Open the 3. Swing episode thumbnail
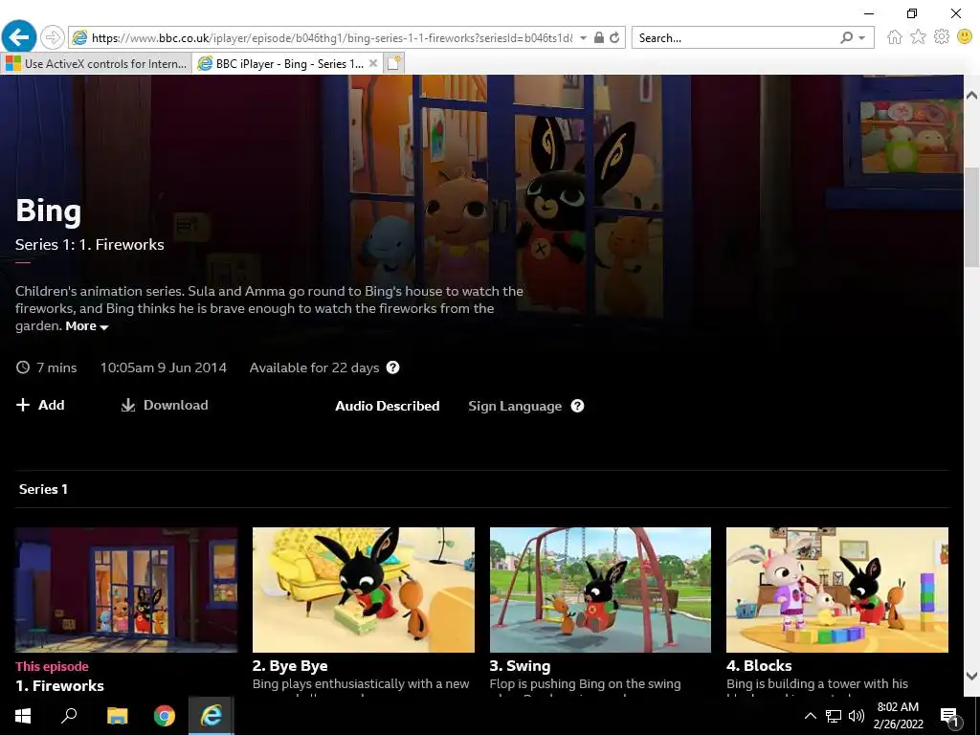The height and width of the screenshot is (735, 980). 600,590
